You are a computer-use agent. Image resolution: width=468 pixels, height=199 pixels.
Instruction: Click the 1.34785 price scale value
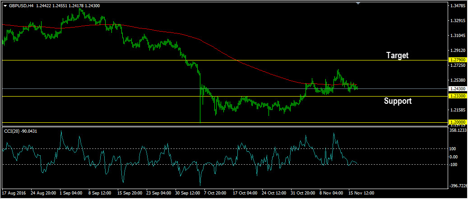pyautogui.click(x=457, y=6)
